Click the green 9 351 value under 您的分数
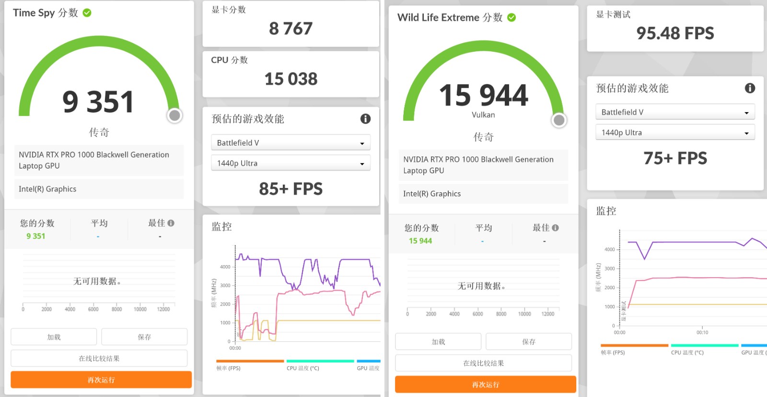The width and height of the screenshot is (767, 397). 36,236
